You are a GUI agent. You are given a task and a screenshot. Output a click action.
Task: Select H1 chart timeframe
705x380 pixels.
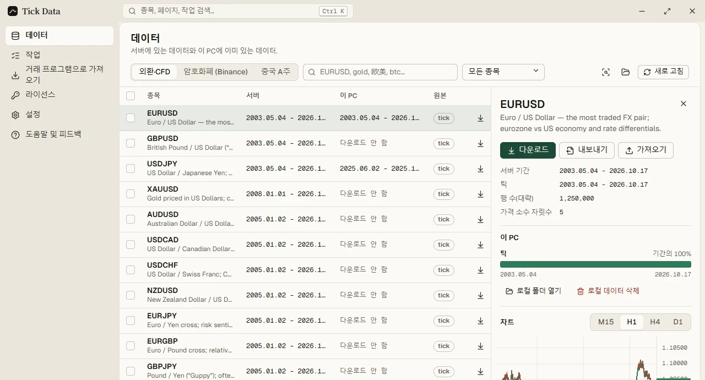[x=632, y=322]
